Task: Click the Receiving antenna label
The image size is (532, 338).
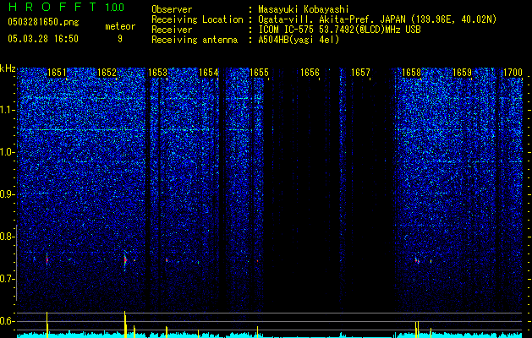Action: 195,40
